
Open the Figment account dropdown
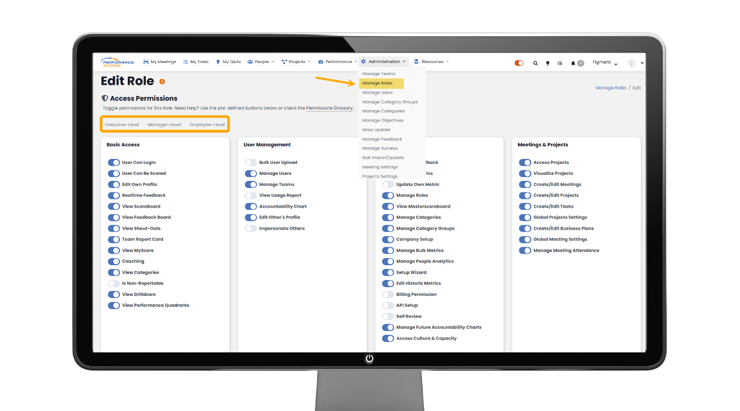click(605, 62)
